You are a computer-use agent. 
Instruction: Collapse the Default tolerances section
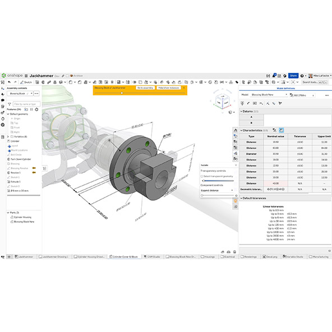click(x=241, y=198)
